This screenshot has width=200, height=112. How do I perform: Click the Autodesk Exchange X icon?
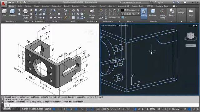(x=174, y=2)
